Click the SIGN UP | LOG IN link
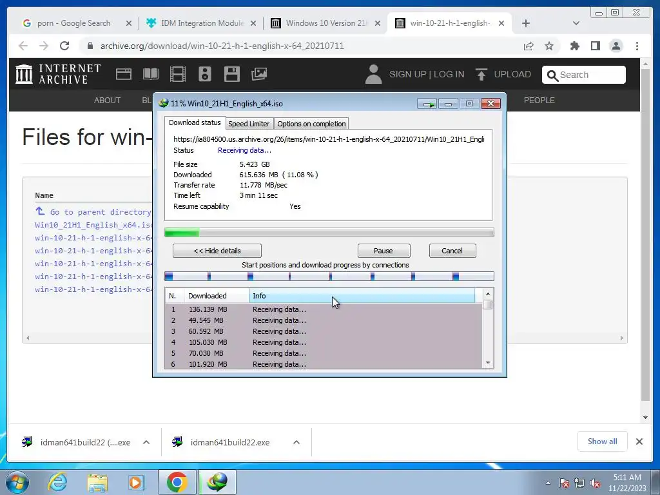 [427, 74]
